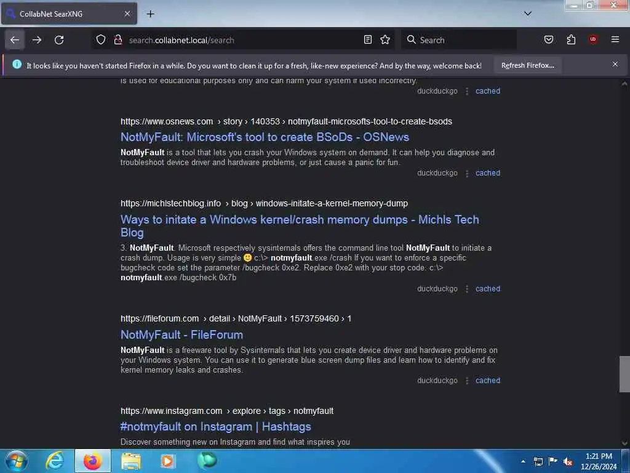Screen dimensions: 630x473
Task: Bookmark this page with the star icon
Action: click(385, 40)
